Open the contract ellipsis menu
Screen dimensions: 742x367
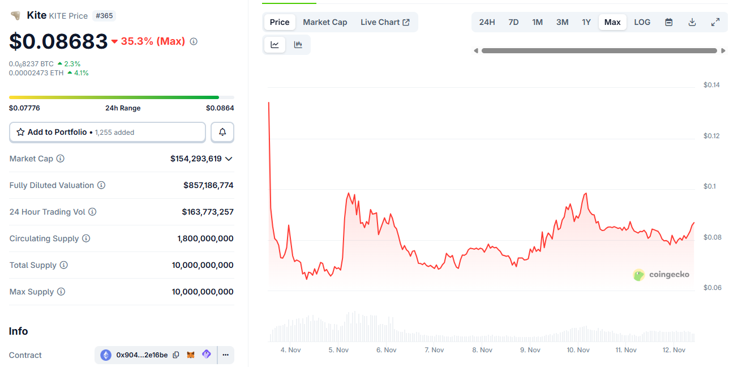click(225, 355)
